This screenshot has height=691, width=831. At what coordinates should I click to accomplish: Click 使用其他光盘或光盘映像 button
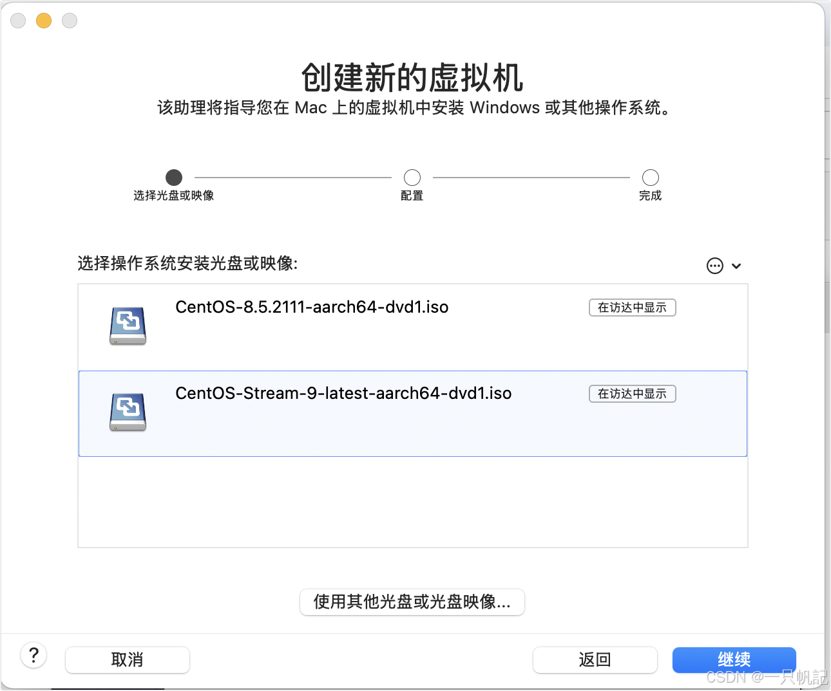412,602
